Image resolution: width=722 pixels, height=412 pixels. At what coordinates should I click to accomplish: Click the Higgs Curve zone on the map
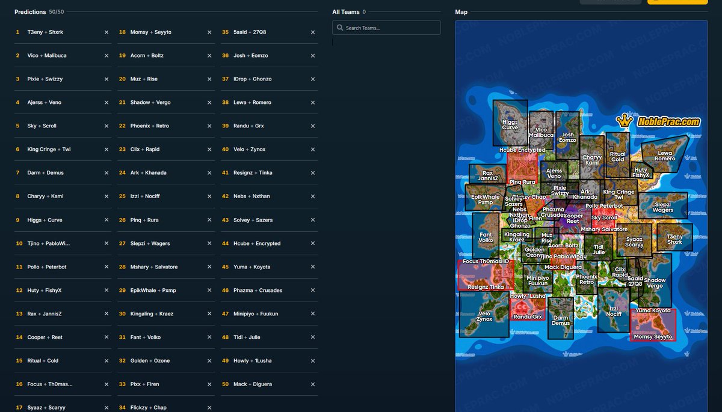[510, 123]
